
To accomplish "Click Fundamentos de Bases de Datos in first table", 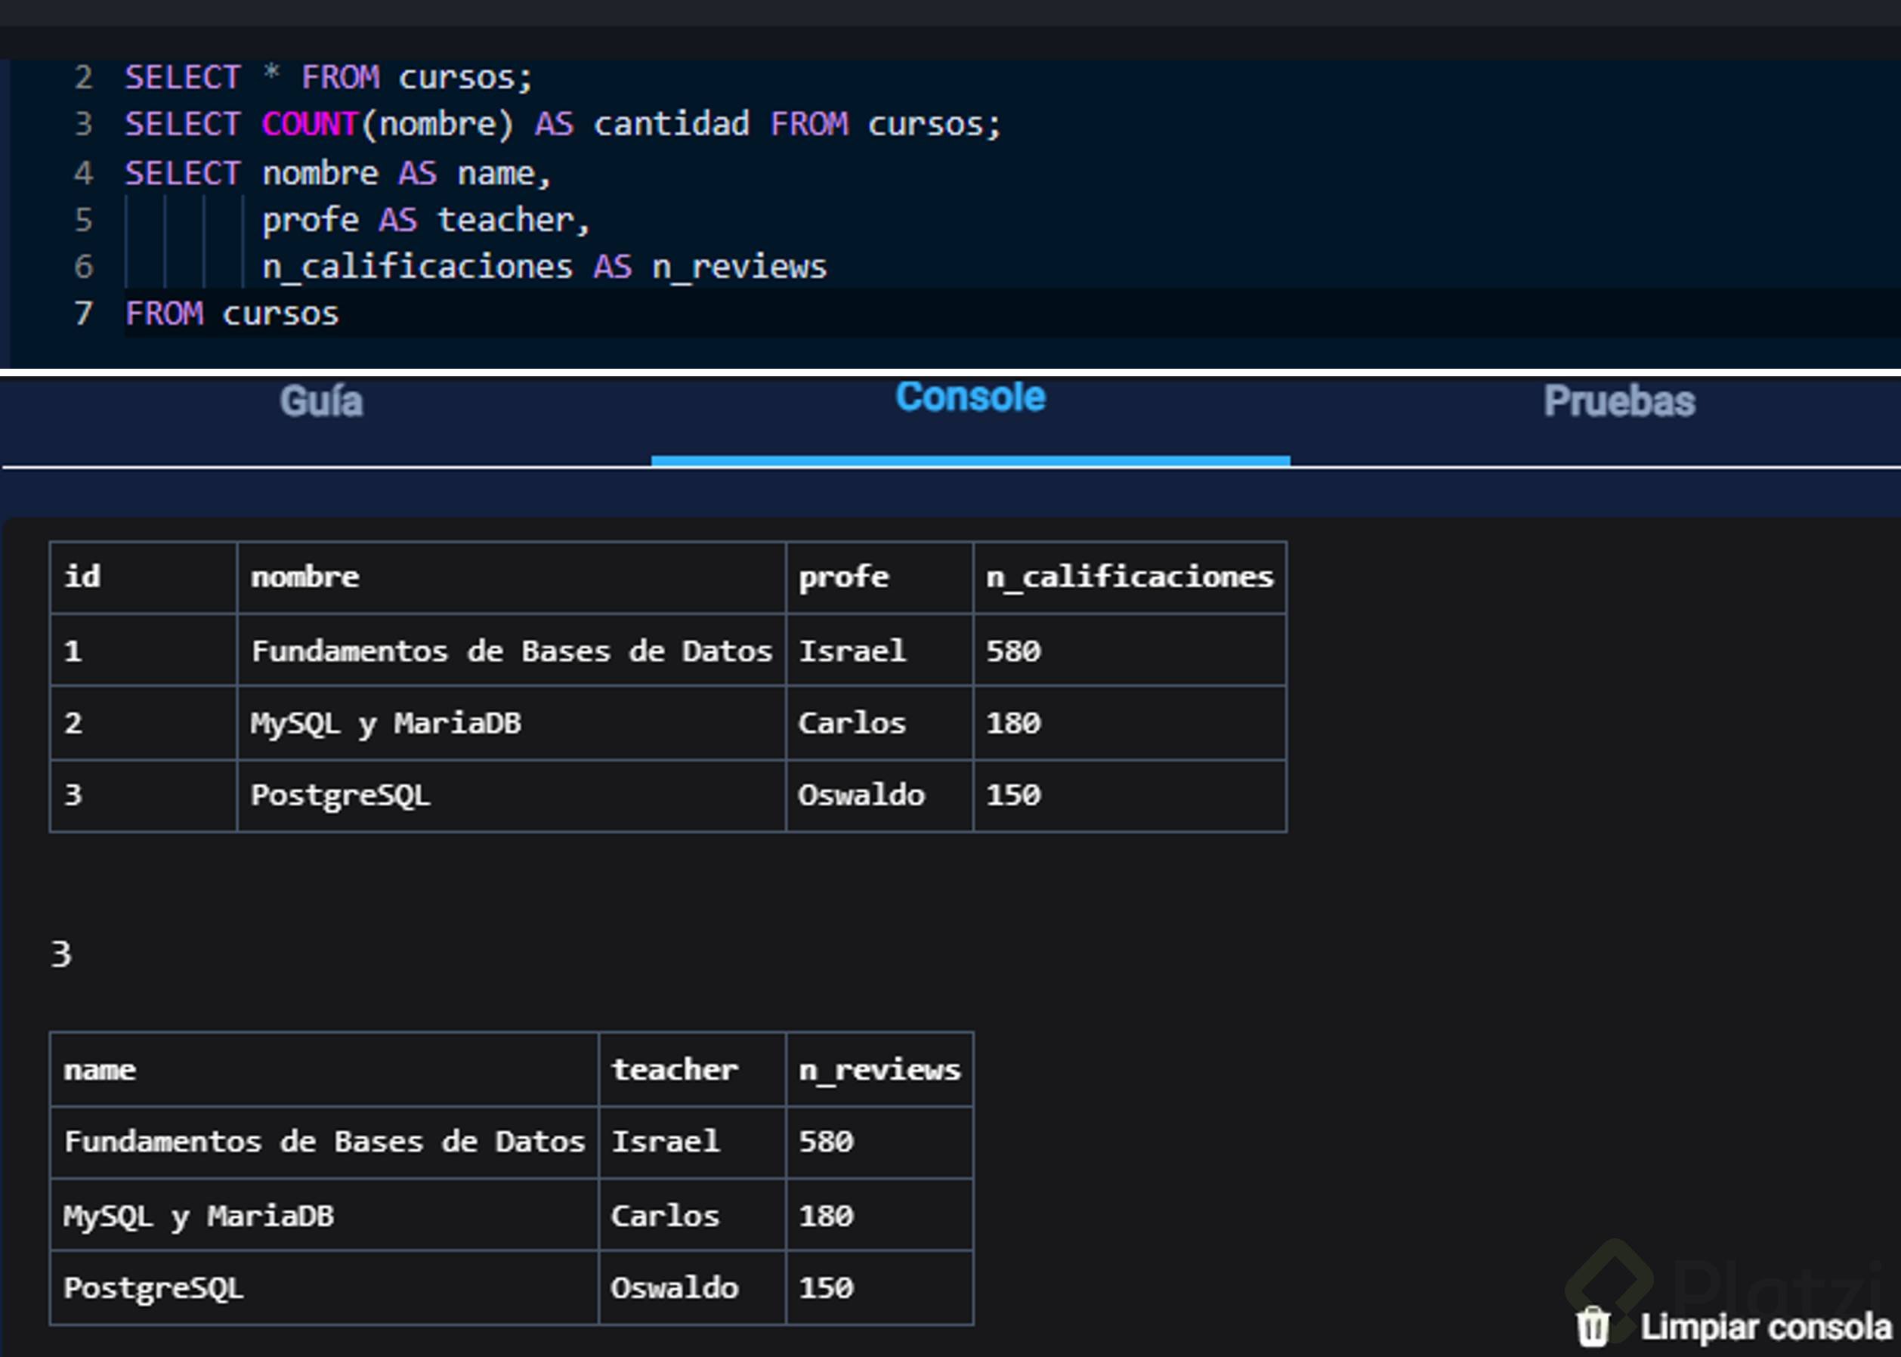I will click(x=512, y=651).
